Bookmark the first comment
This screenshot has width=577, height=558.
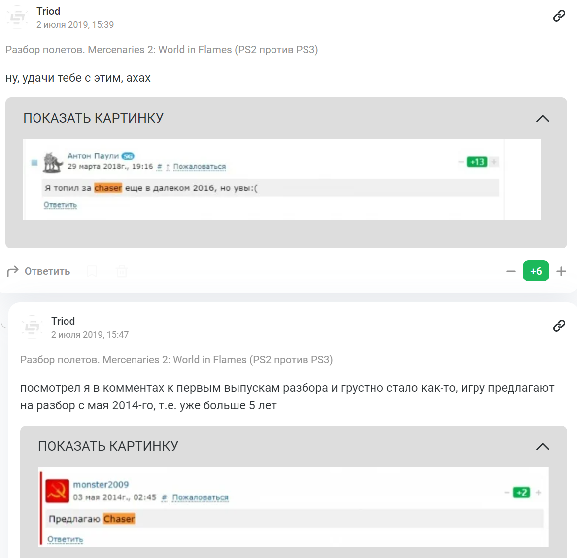92,271
